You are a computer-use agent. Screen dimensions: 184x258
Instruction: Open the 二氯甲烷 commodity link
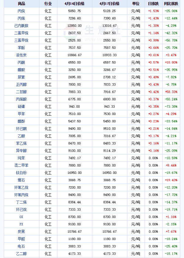[21, 33]
